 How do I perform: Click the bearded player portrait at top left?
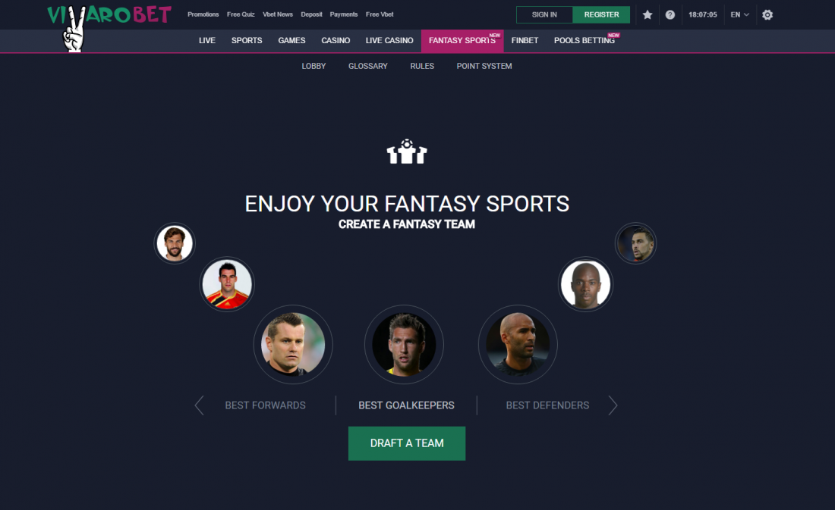point(175,243)
